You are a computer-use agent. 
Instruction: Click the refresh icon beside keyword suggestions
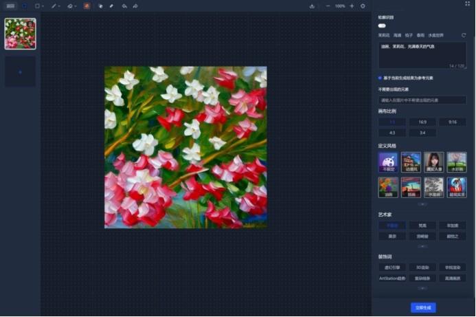pos(464,35)
